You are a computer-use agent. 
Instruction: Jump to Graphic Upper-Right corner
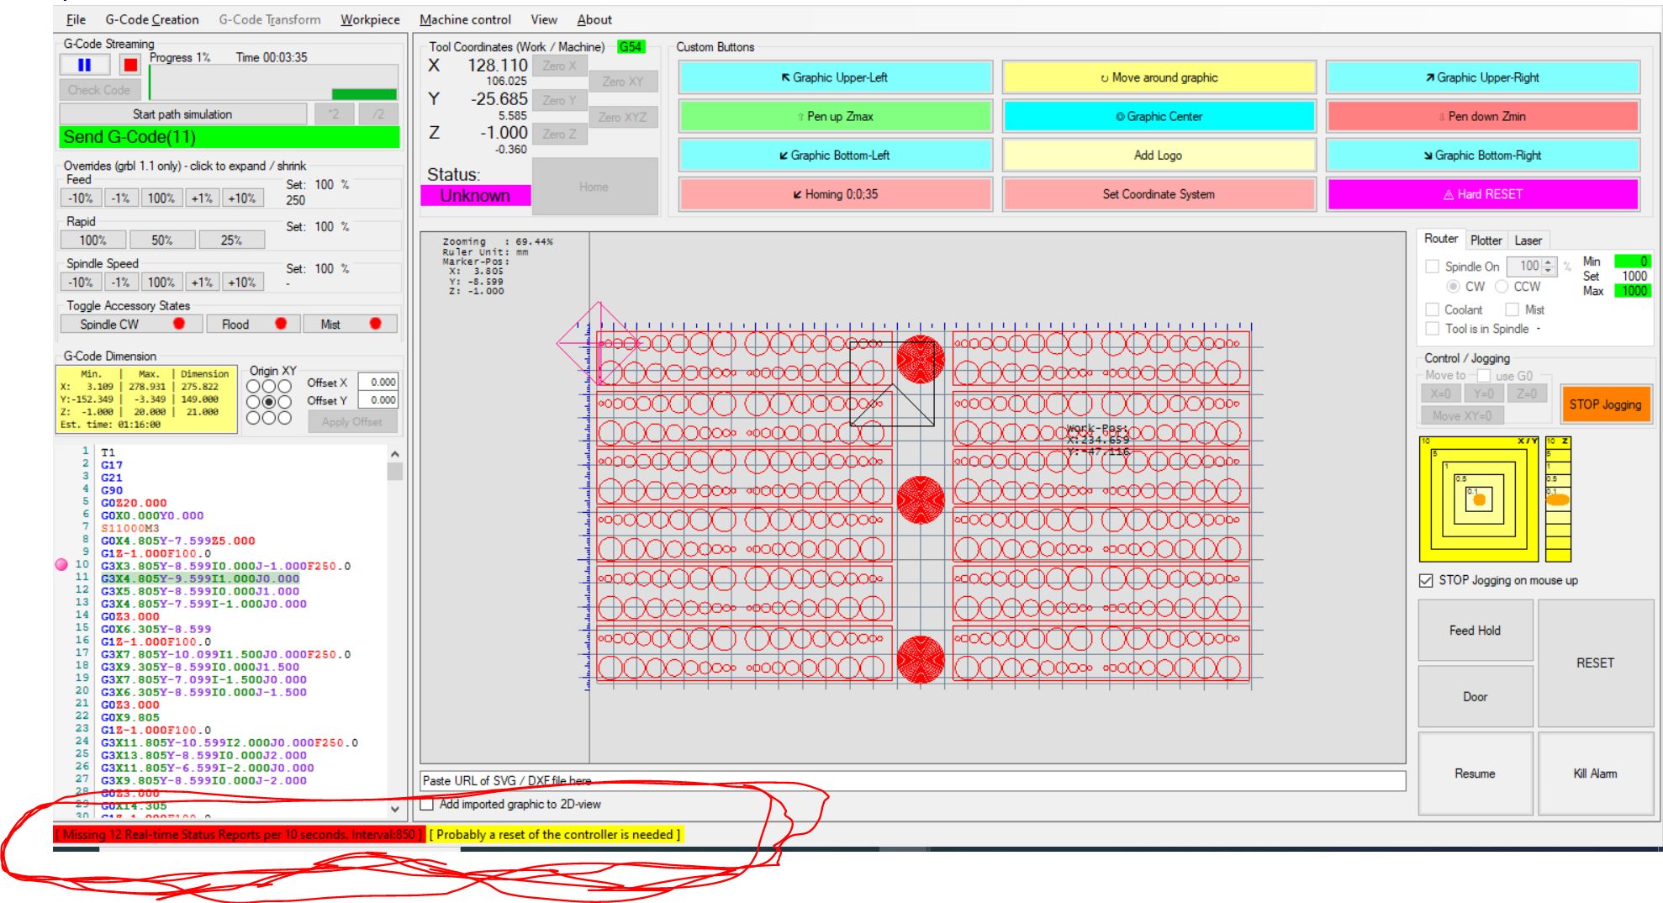pyautogui.click(x=1481, y=77)
